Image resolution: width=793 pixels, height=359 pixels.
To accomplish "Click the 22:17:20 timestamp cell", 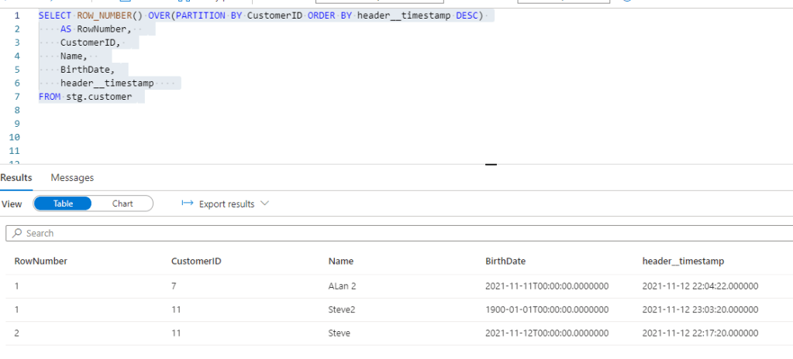I will coord(700,333).
